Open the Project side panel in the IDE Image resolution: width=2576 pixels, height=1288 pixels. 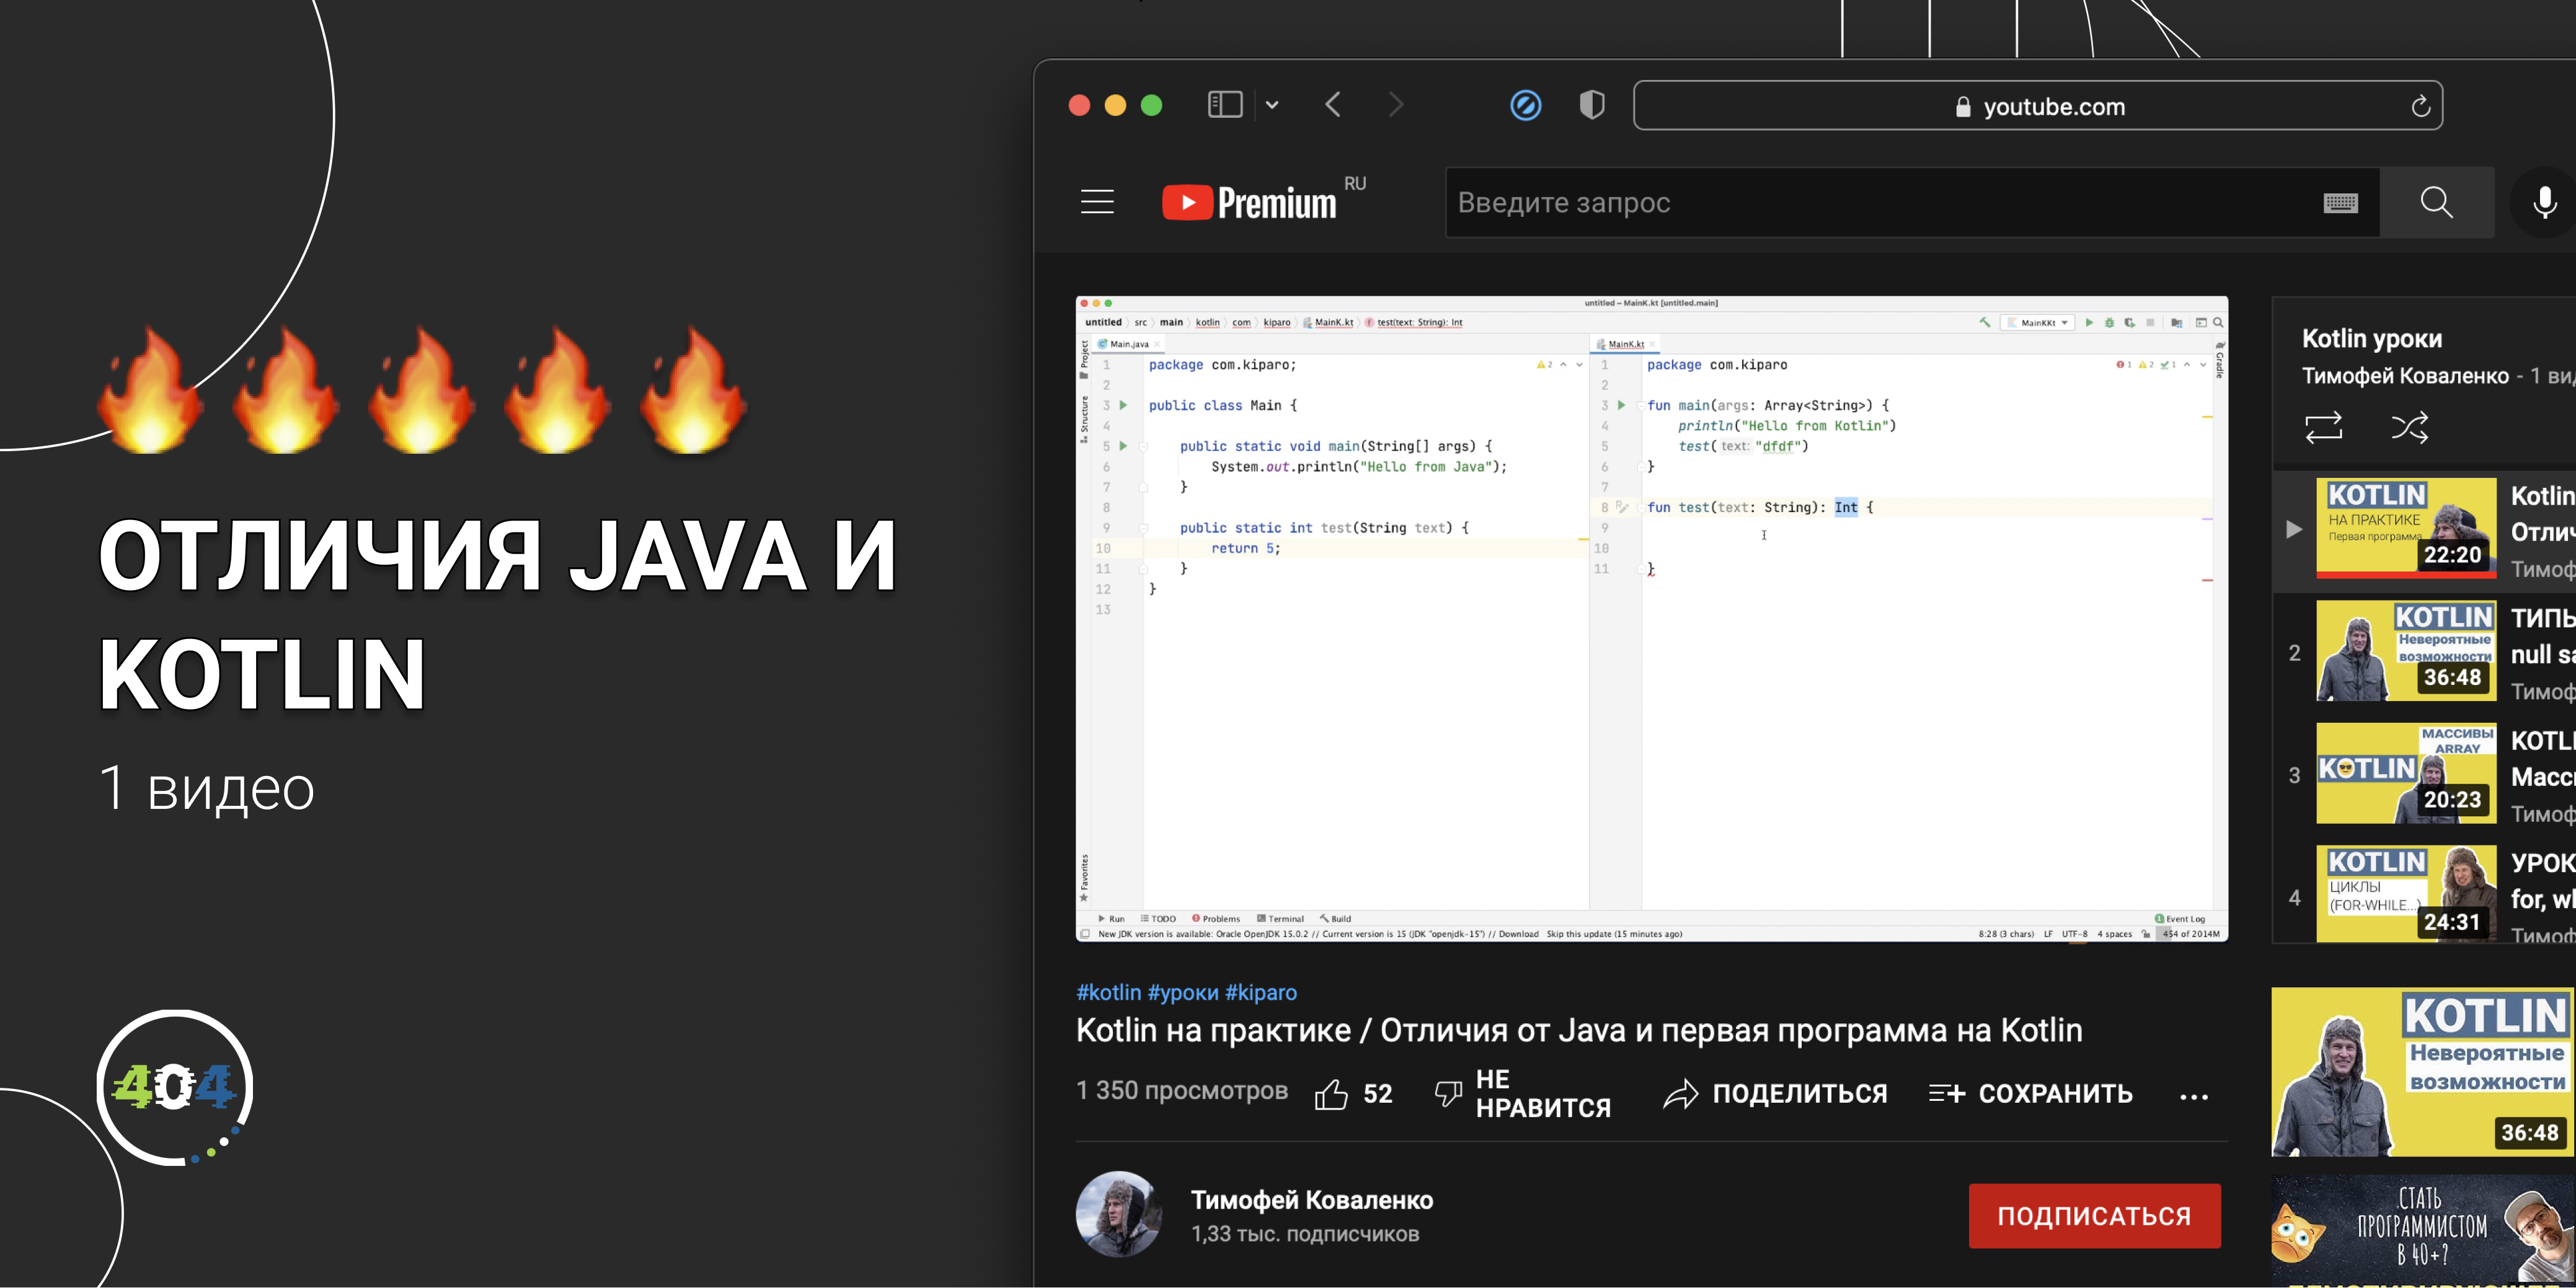[x=1084, y=359]
